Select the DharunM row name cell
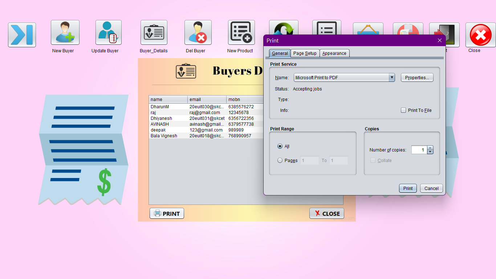The width and height of the screenshot is (496, 279). (x=168, y=107)
